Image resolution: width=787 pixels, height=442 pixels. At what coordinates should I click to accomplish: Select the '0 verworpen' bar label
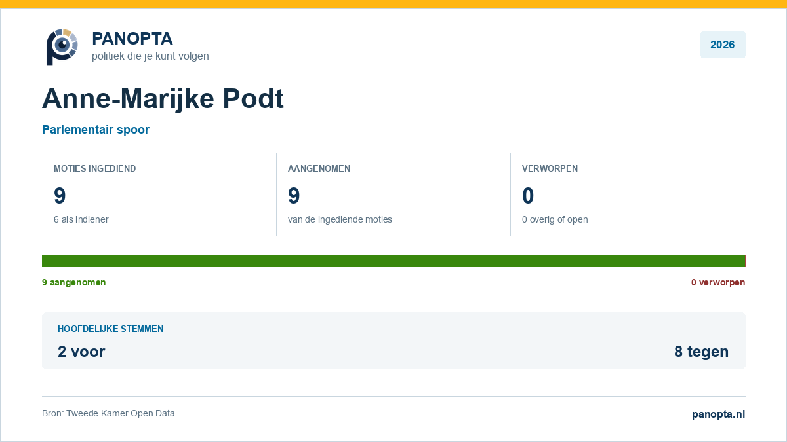point(718,282)
